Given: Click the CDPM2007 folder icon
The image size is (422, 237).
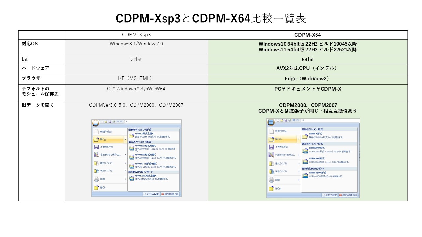Looking at the screenshot, I should click(x=131, y=148).
